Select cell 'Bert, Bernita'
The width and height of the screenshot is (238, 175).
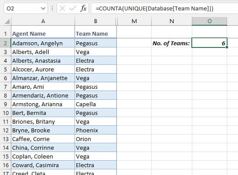click(43, 113)
